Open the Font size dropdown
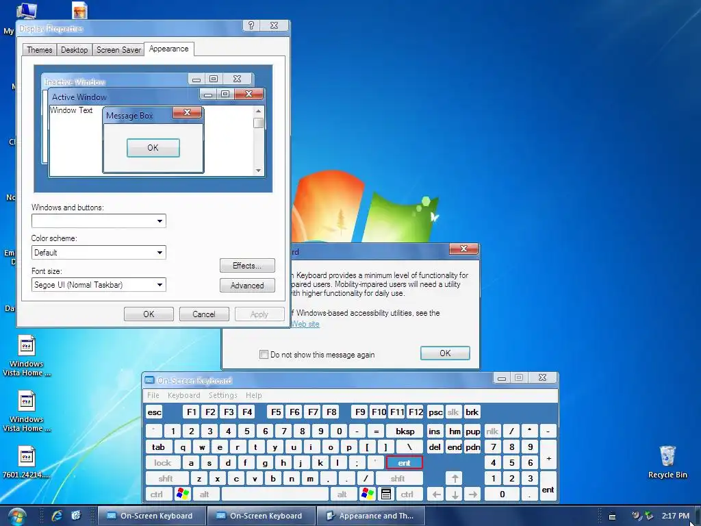This screenshot has height=526, width=701. (x=99, y=284)
